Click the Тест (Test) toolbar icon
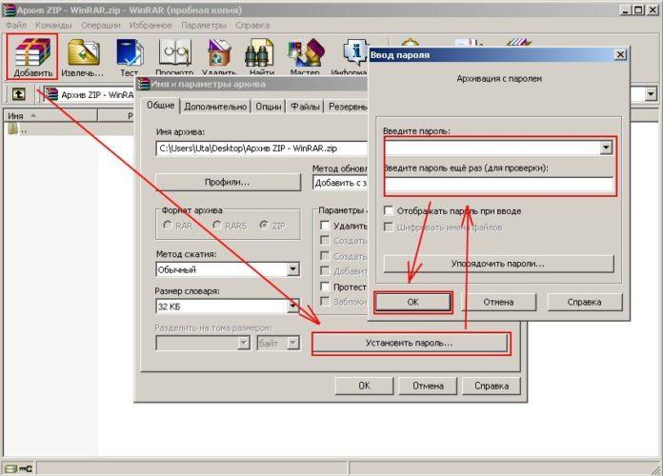The width and height of the screenshot is (663, 476). [130, 57]
